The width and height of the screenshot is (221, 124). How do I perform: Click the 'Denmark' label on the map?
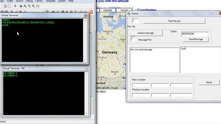(x=108, y=17)
